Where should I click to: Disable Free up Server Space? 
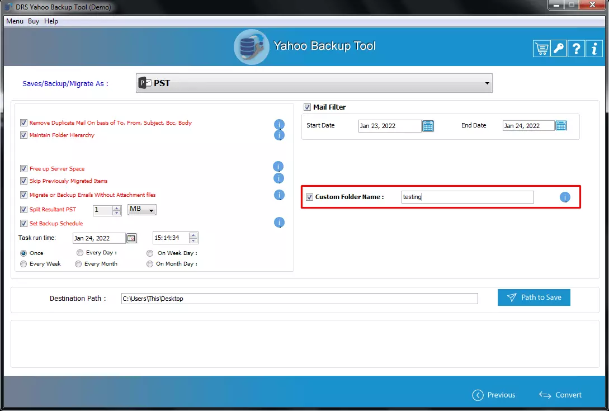(x=23, y=169)
